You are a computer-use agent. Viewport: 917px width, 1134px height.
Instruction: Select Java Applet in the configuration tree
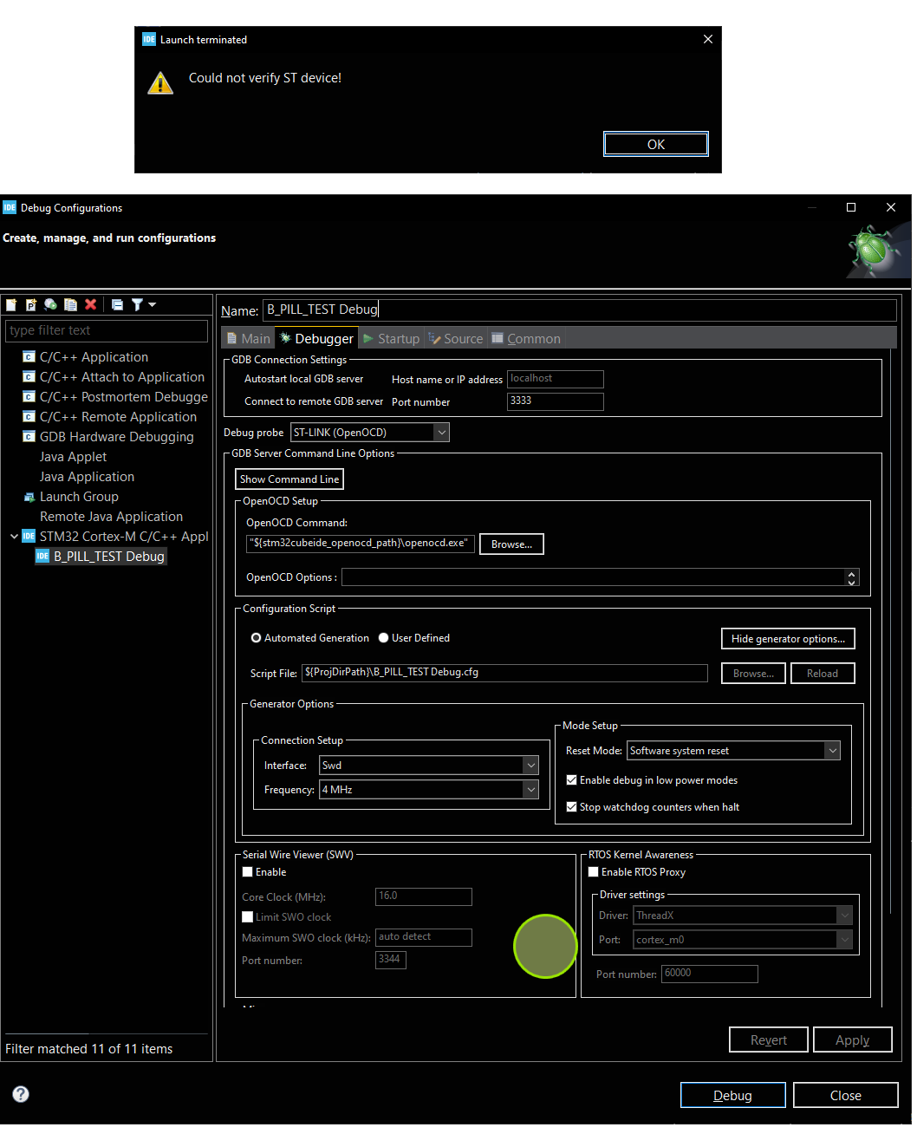tap(73, 457)
